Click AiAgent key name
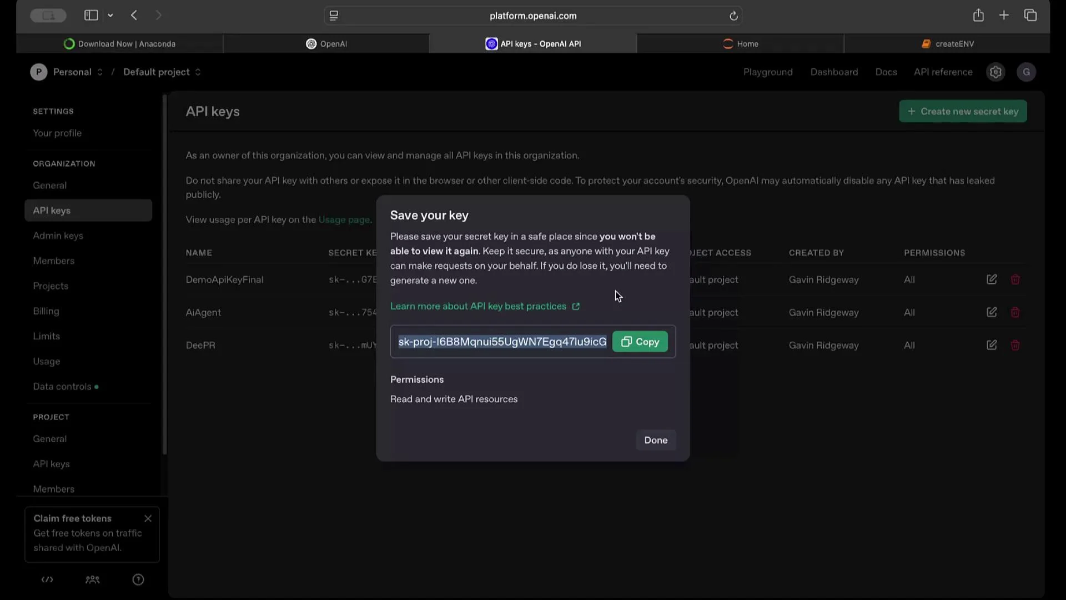1066x600 pixels. click(203, 312)
